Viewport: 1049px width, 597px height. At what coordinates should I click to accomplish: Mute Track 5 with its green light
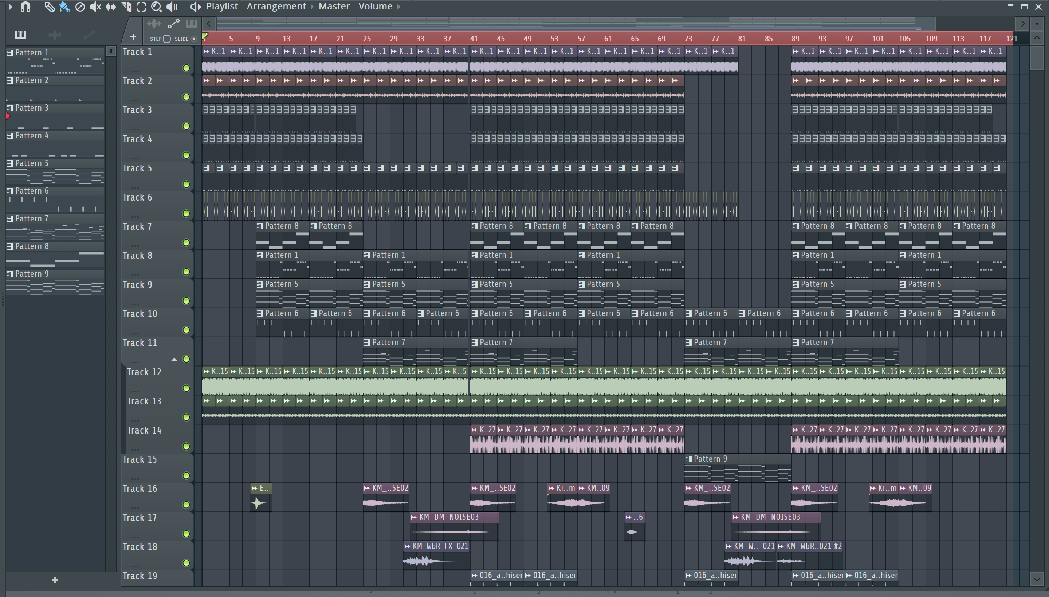(x=186, y=185)
